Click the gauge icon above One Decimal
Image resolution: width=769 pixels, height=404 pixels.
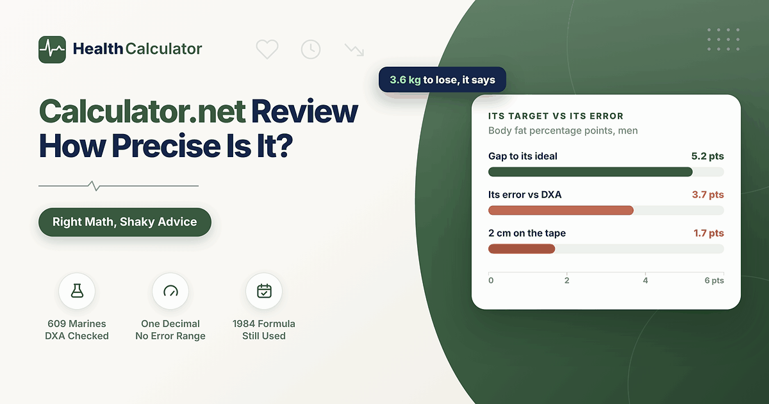[170, 291]
